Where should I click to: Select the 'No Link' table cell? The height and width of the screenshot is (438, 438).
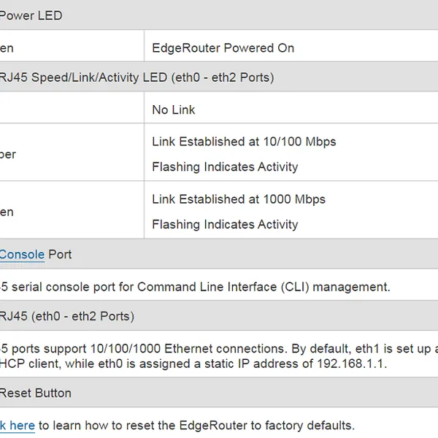coord(174,109)
